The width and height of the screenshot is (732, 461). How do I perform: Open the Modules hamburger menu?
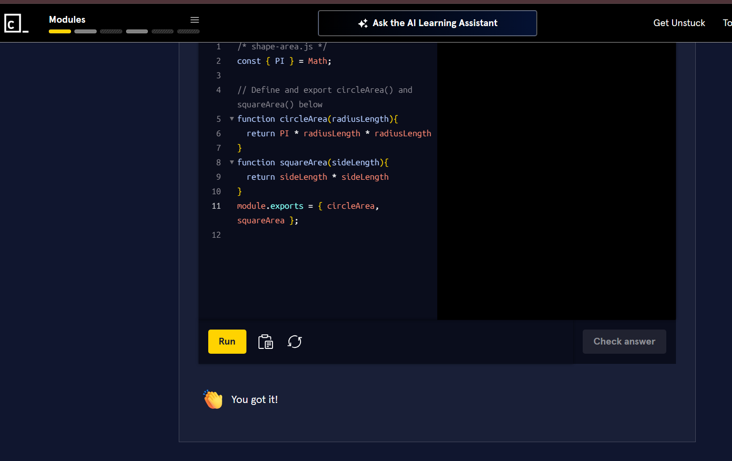[195, 20]
